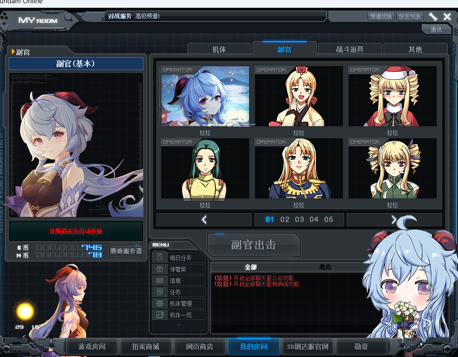The height and width of the screenshot is (357, 458).
Task: Expand the 副官 panel header triangle
Action: coord(13,52)
